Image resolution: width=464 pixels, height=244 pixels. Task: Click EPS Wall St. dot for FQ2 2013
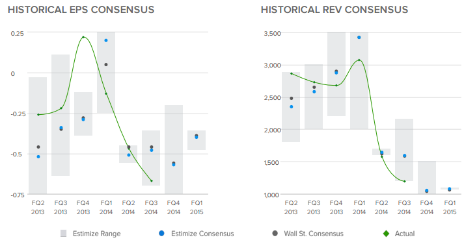coord(38,147)
